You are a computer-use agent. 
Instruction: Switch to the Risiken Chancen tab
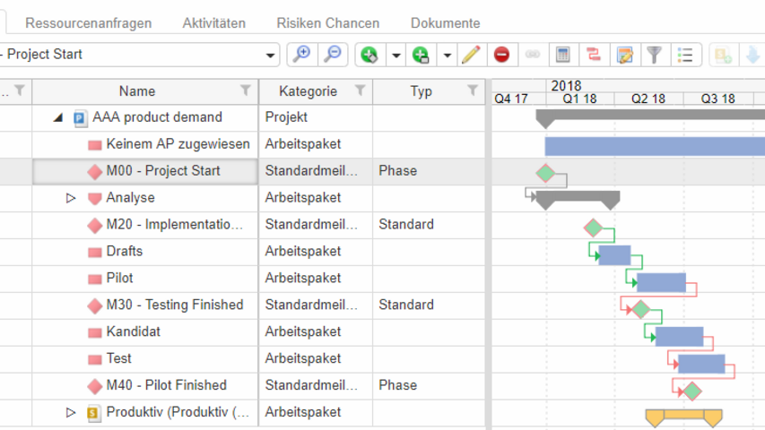tap(327, 23)
